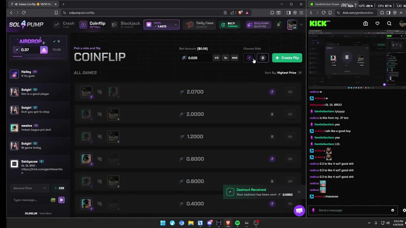Expand the INSTA balance dropdown
Image resolution: width=406 pixels, height=228 pixels.
[x=175, y=25]
